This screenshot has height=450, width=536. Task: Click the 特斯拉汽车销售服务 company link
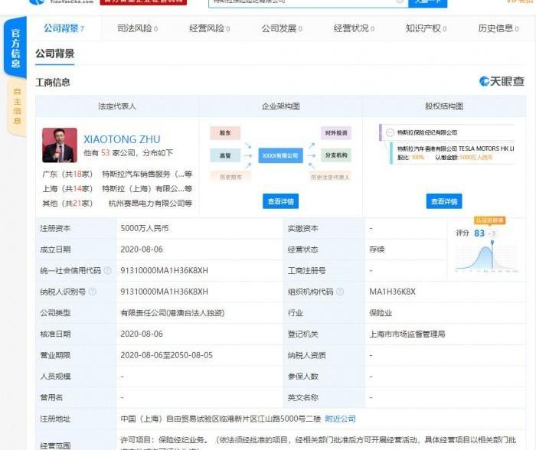coord(147,174)
